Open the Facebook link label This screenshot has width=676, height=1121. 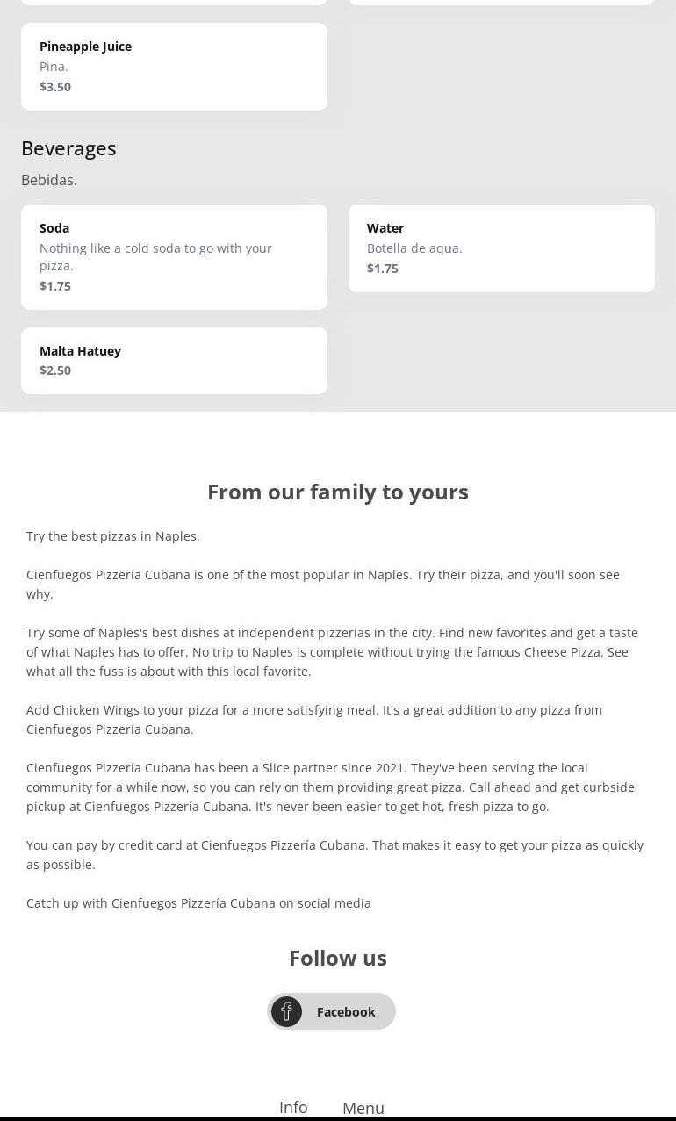tap(346, 1012)
